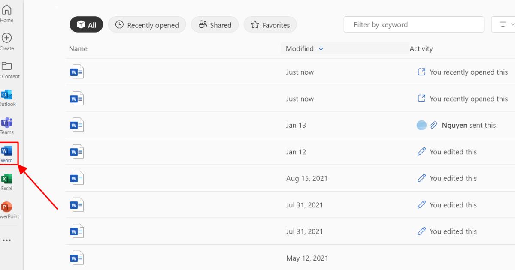The height and width of the screenshot is (270, 515).
Task: Open the Teams app icon
Action: (x=7, y=123)
